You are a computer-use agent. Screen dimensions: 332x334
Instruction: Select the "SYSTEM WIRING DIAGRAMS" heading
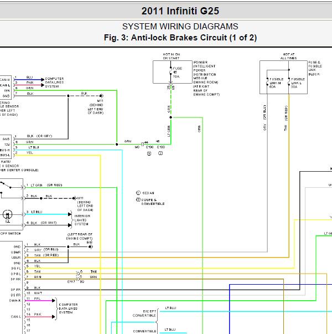[180, 27]
